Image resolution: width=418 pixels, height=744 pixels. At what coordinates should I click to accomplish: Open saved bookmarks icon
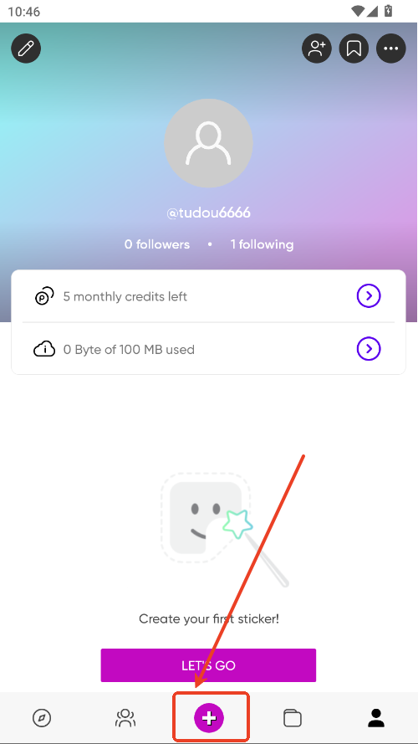[354, 49]
